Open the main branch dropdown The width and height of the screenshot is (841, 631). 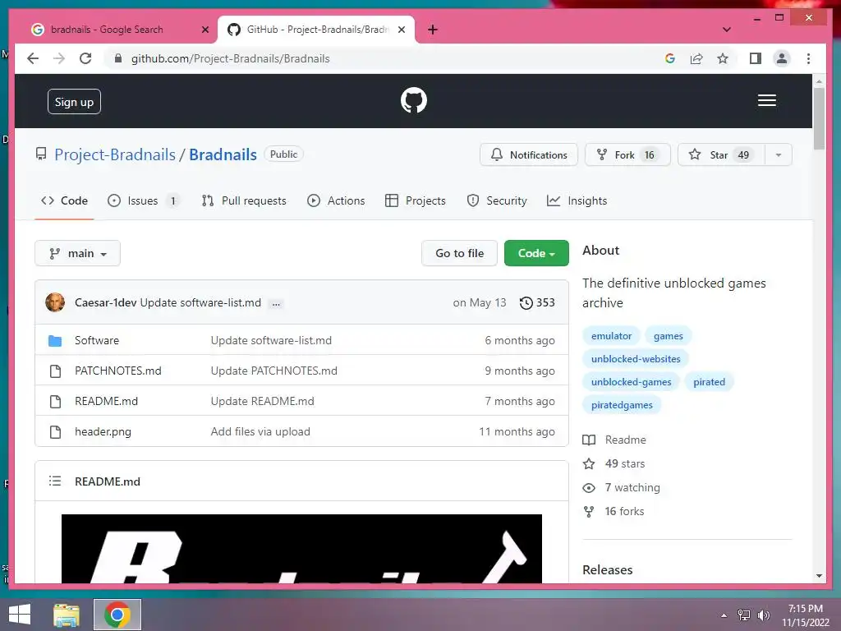78,253
